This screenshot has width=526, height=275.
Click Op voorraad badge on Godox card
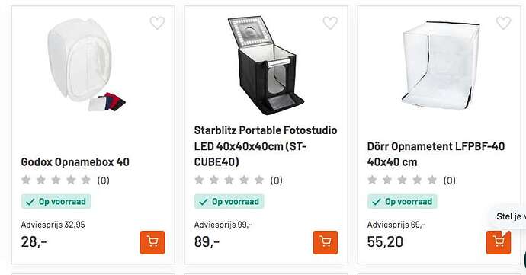pos(56,202)
